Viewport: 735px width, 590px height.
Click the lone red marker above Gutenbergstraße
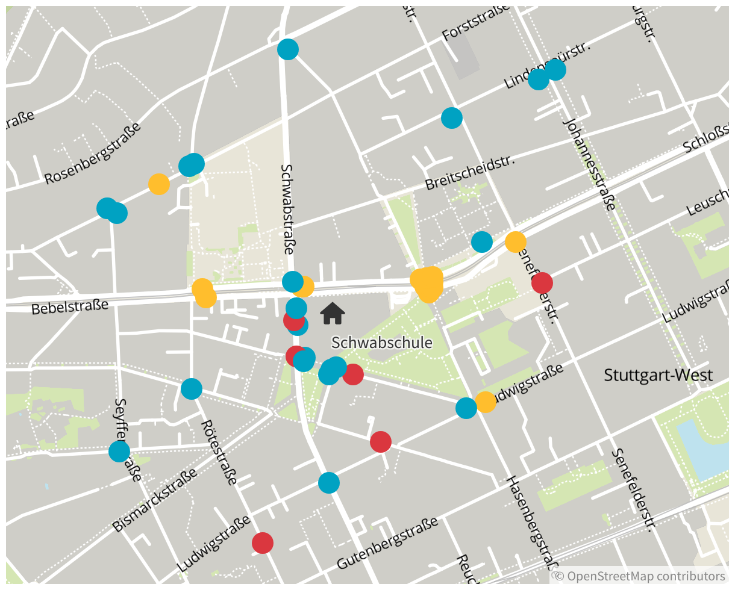pyautogui.click(x=380, y=441)
